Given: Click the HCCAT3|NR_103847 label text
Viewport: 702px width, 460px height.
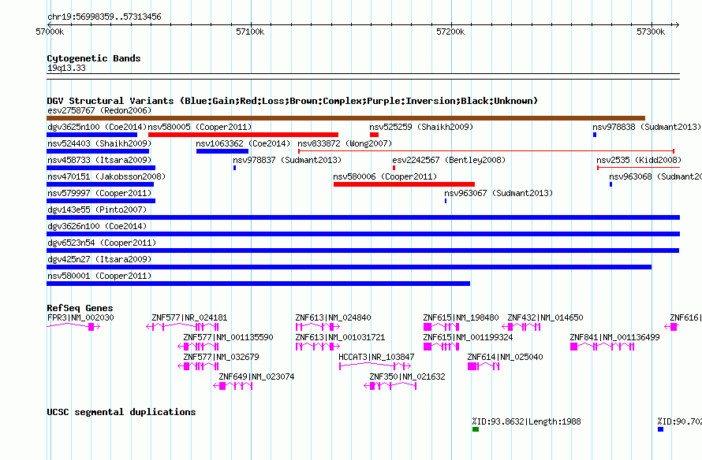Looking at the screenshot, I should click(376, 357).
